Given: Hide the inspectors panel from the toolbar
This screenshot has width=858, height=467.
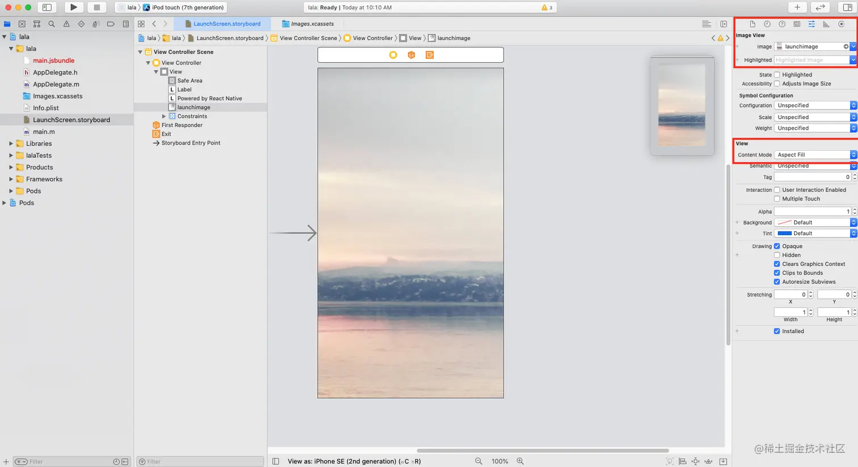Looking at the screenshot, I should coord(847,7).
